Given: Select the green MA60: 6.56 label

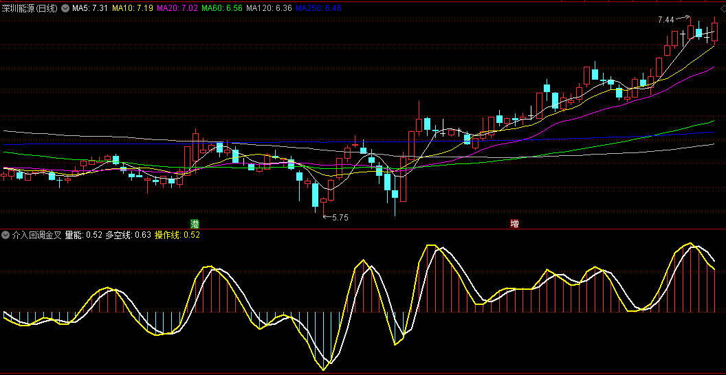Looking at the screenshot, I should [x=223, y=8].
